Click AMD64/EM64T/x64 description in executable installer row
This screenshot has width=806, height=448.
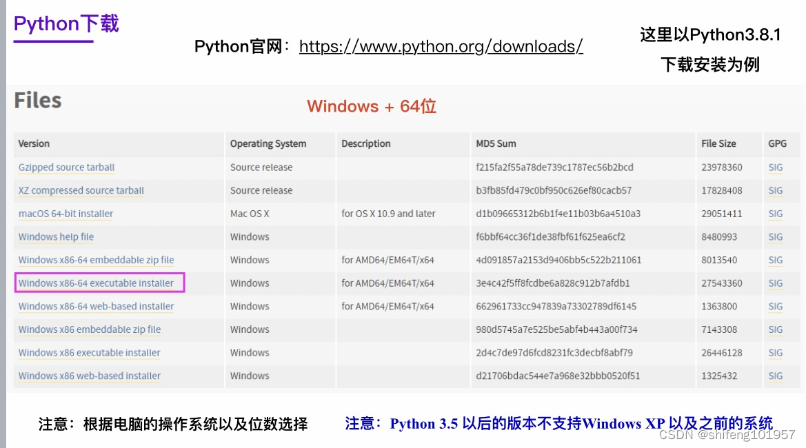point(387,283)
